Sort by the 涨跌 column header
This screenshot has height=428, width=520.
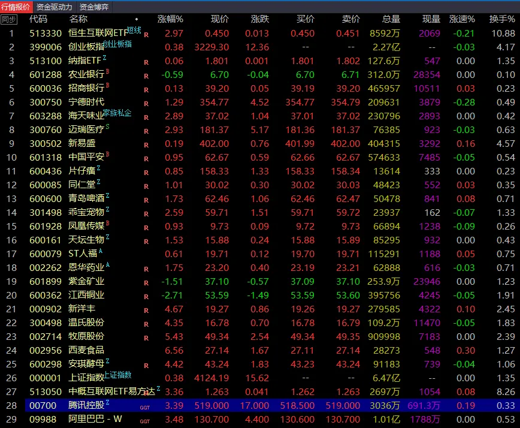point(259,19)
